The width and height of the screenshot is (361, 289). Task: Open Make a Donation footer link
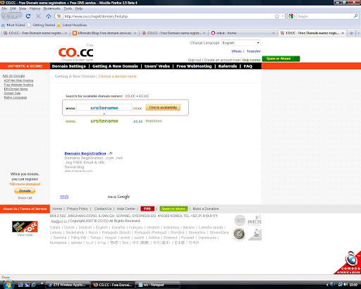(206, 209)
